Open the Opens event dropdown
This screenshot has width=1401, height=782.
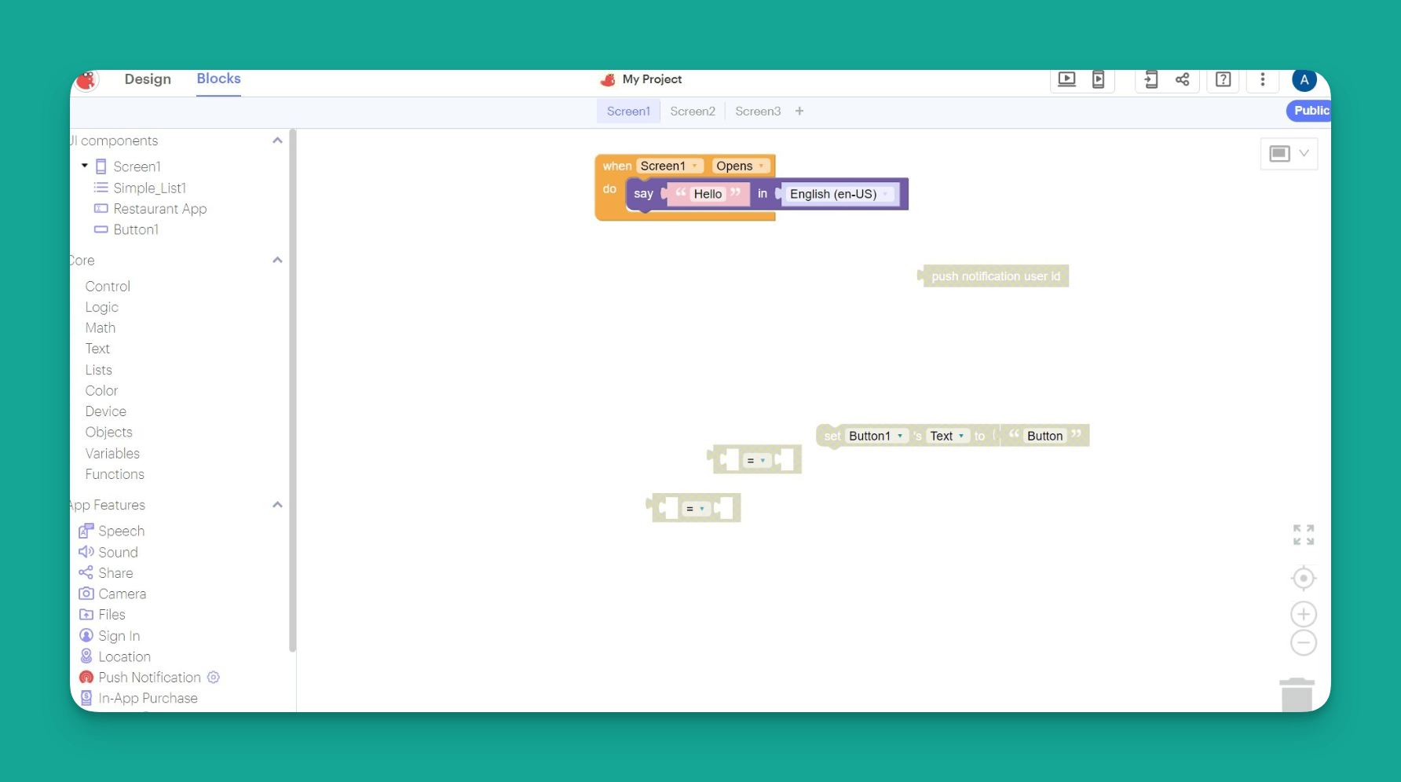740,166
